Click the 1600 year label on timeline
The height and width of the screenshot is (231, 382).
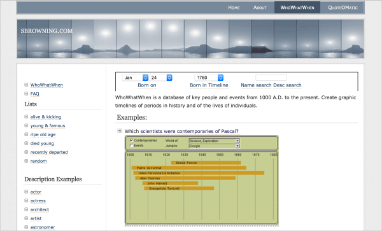131,155
